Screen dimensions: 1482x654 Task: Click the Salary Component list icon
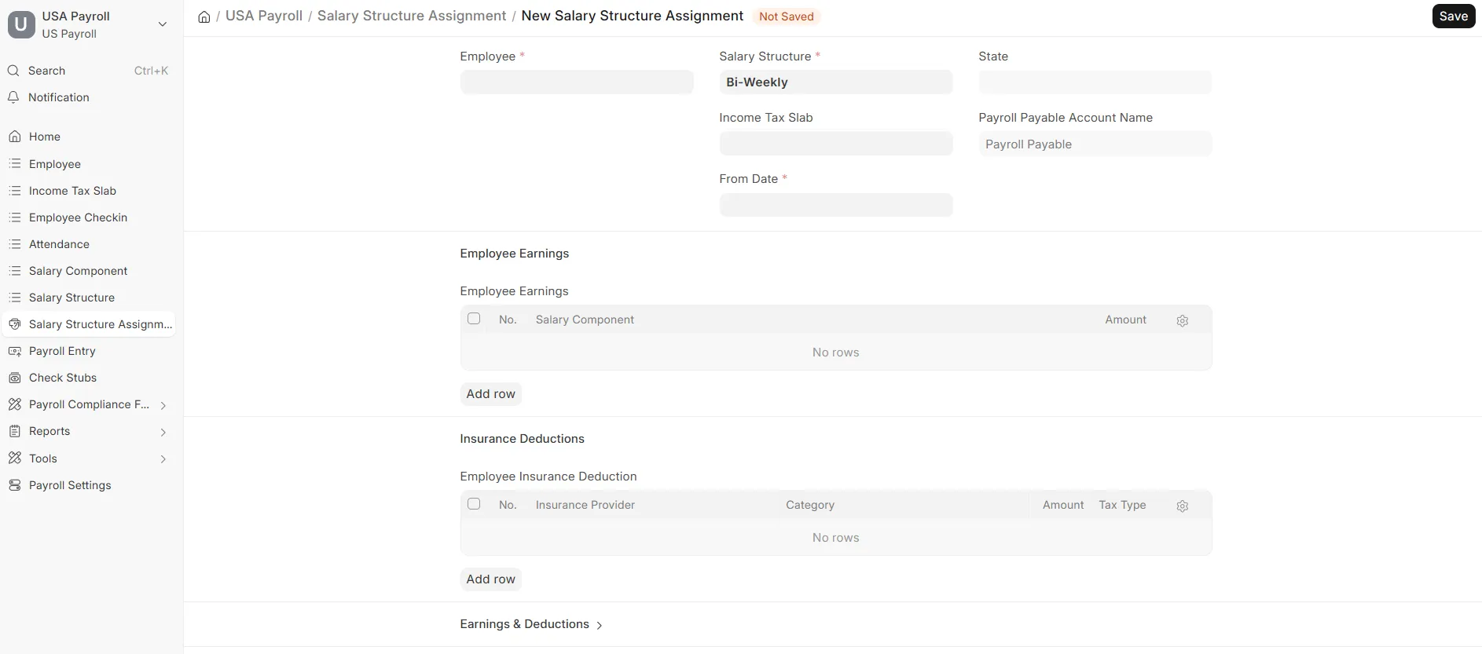point(14,271)
